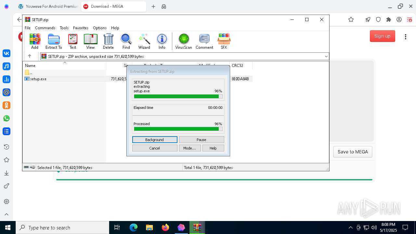Click Save to MEGA button
This screenshot has width=416, height=234.
point(353,152)
